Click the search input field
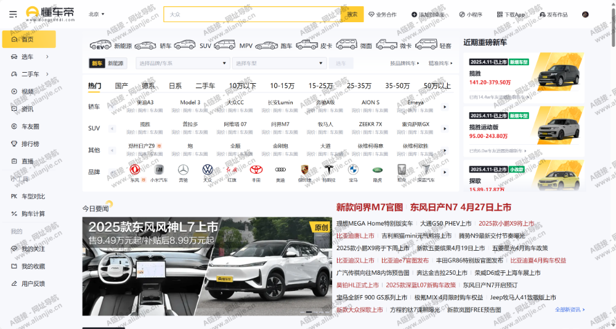The width and height of the screenshot is (616, 329). pos(253,14)
